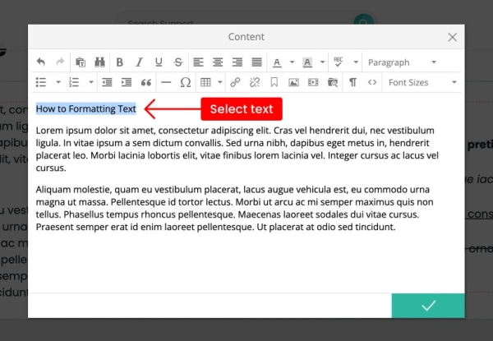This screenshot has height=341, width=493.
Task: Insert a bullet list
Action: [x=41, y=82]
